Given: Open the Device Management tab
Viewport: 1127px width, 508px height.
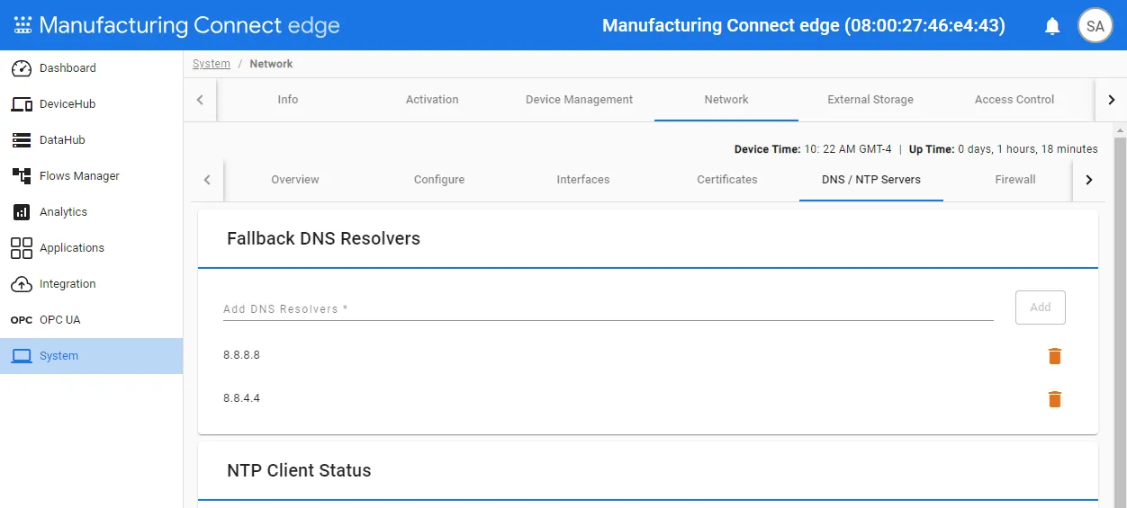Looking at the screenshot, I should pyautogui.click(x=580, y=100).
